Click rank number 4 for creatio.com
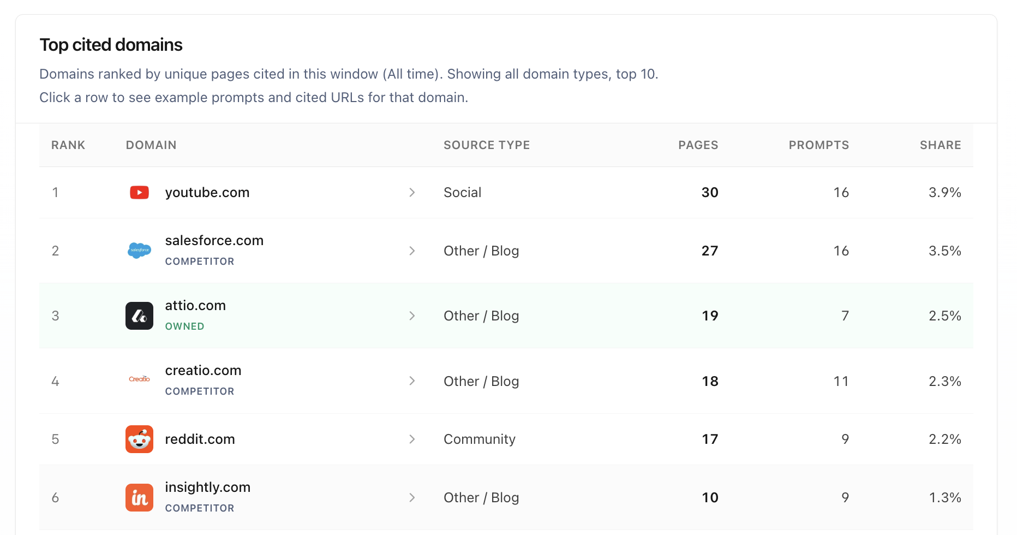This screenshot has width=1017, height=535. click(x=55, y=381)
